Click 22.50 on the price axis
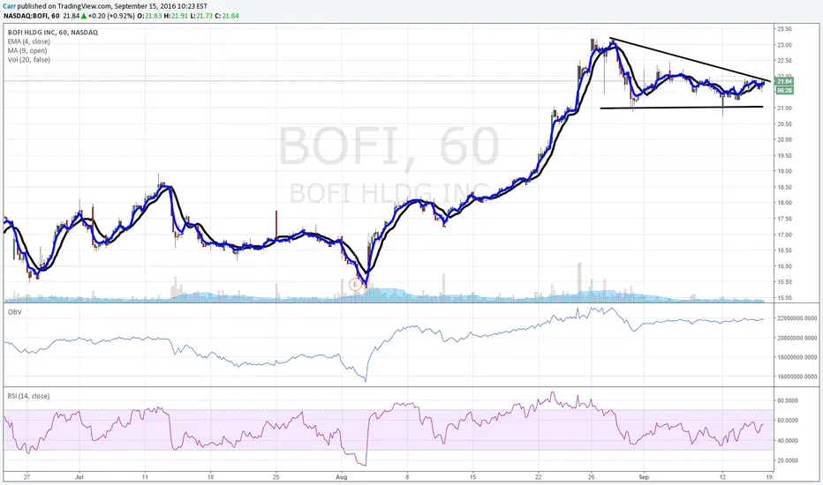 pyautogui.click(x=785, y=61)
